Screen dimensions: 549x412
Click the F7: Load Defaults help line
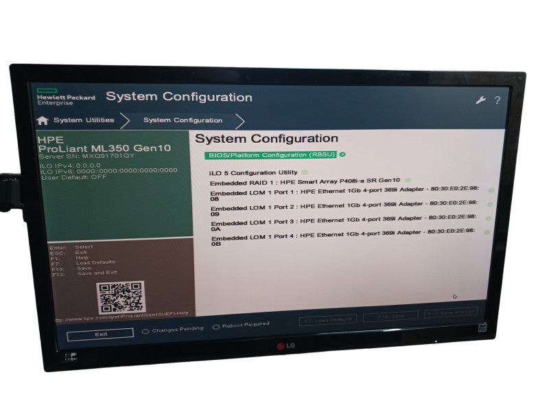pos(83,263)
